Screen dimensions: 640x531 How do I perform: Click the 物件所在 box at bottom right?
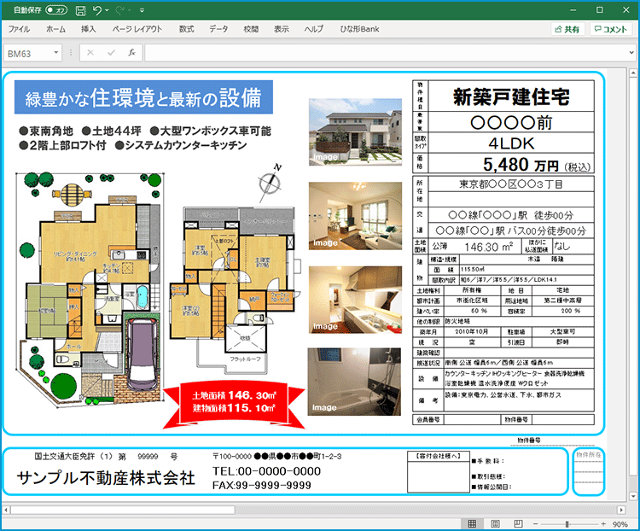click(x=588, y=472)
